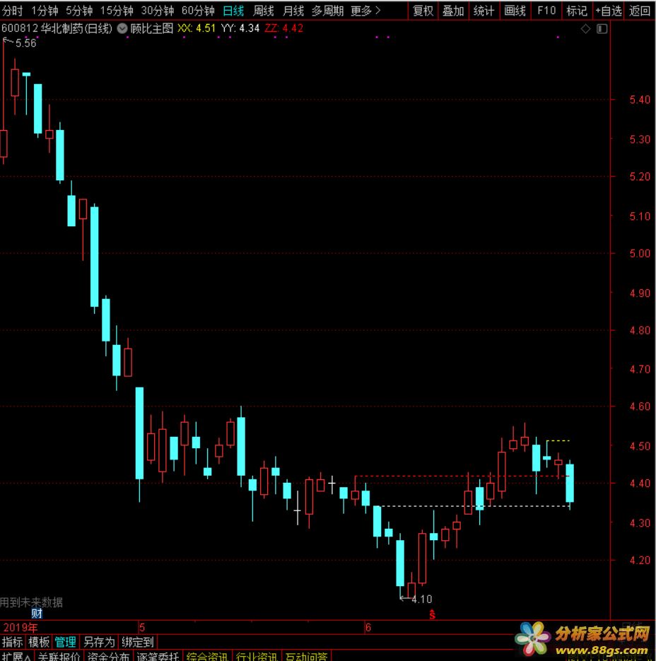Image resolution: width=656 pixels, height=661 pixels.
Task: Click the 返回 back button
Action: [x=640, y=11]
